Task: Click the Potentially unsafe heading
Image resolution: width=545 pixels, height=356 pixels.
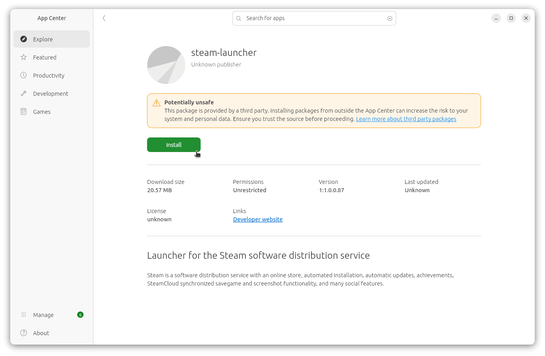Action: coord(189,102)
